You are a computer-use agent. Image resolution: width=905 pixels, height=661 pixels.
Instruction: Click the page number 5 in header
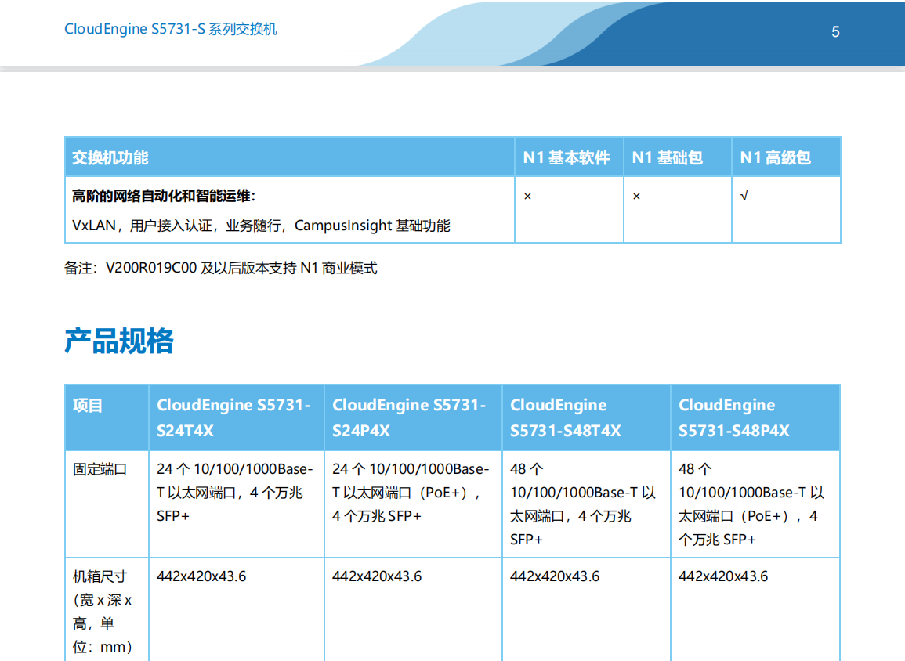click(835, 32)
